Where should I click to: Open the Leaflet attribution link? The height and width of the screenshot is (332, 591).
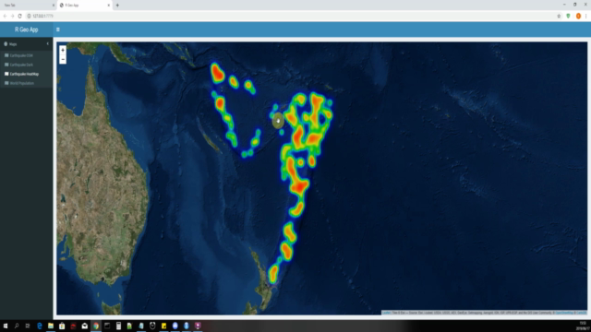386,313
